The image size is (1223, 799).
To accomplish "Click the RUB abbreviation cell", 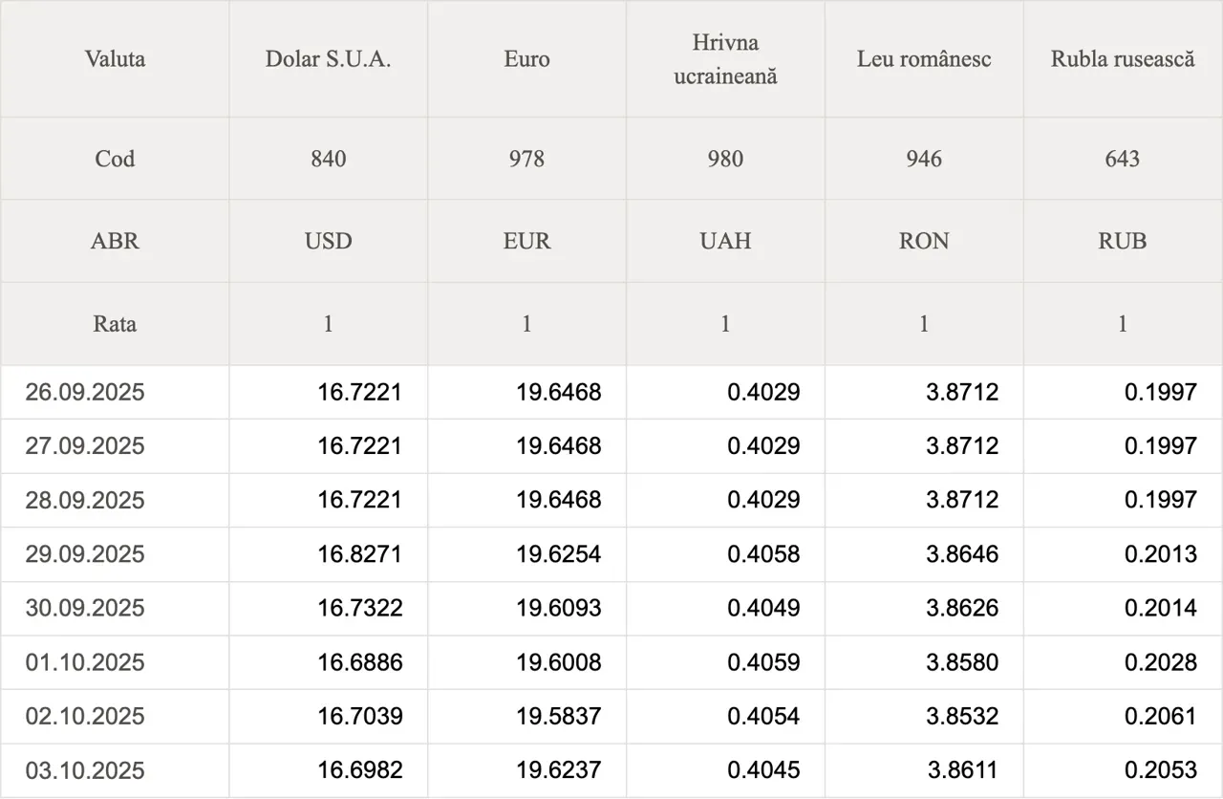I will (1123, 241).
